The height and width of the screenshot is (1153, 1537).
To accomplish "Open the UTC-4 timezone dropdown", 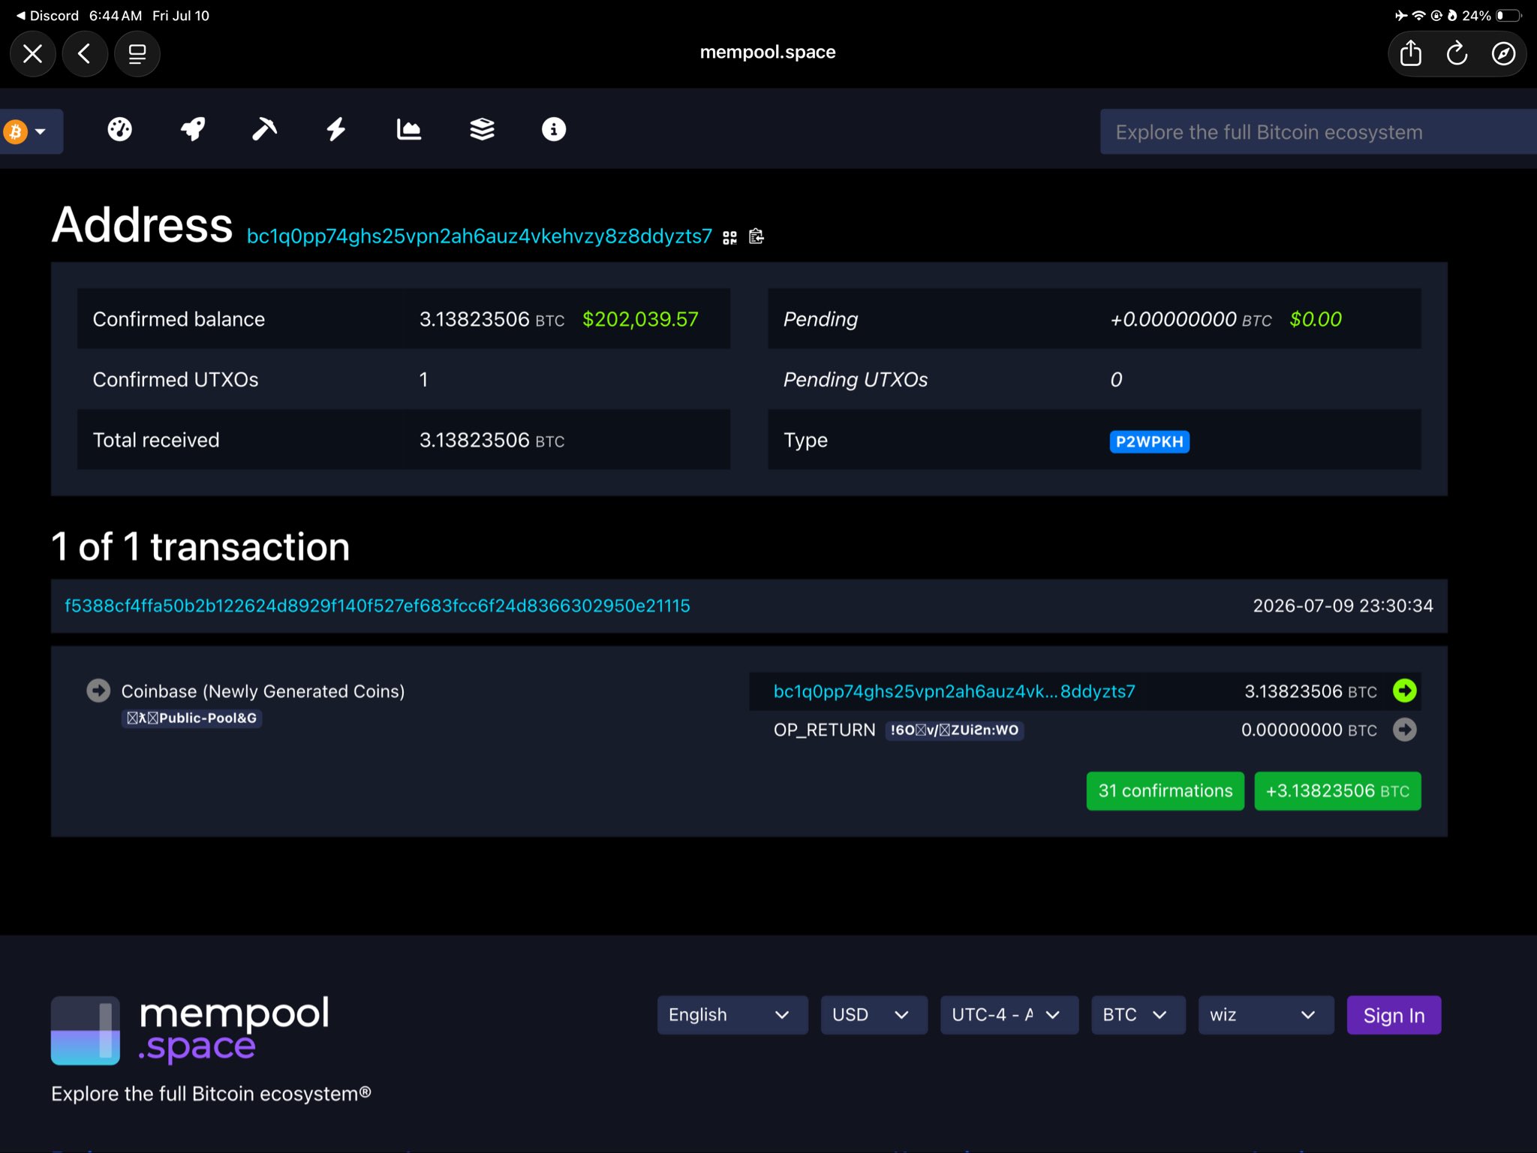I will [x=1009, y=1016].
